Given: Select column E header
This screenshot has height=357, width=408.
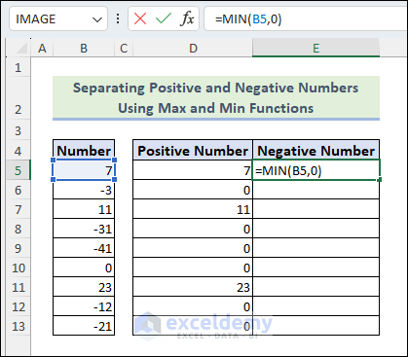Looking at the screenshot, I should (315, 49).
